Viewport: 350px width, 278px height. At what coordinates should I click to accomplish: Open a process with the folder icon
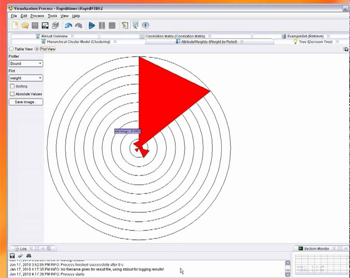[x=25, y=25]
